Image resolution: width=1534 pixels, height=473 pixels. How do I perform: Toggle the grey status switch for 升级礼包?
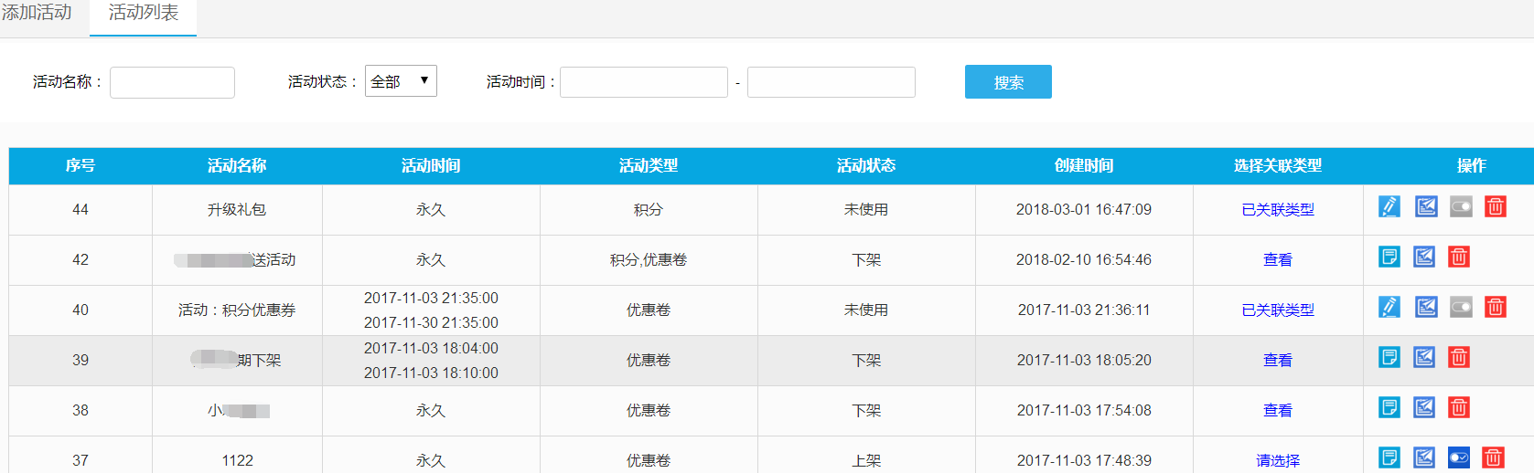pos(1461,207)
